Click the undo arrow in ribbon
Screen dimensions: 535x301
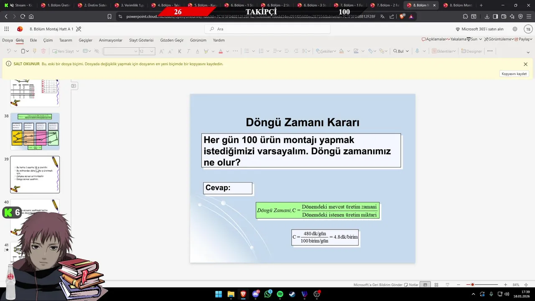(x=9, y=51)
